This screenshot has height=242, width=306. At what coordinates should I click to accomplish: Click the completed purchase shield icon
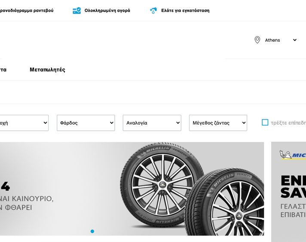pyautogui.click(x=76, y=11)
